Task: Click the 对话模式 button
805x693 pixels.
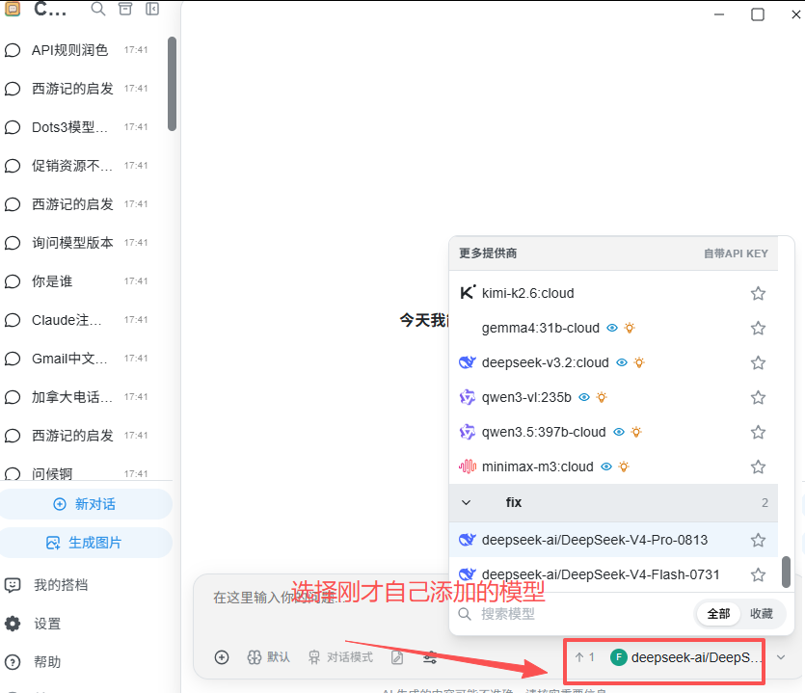Action: click(x=340, y=657)
